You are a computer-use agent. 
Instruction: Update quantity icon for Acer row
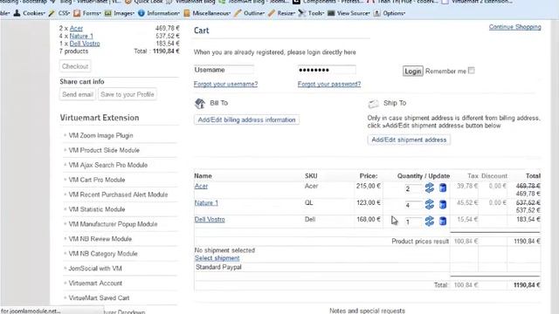point(429,188)
